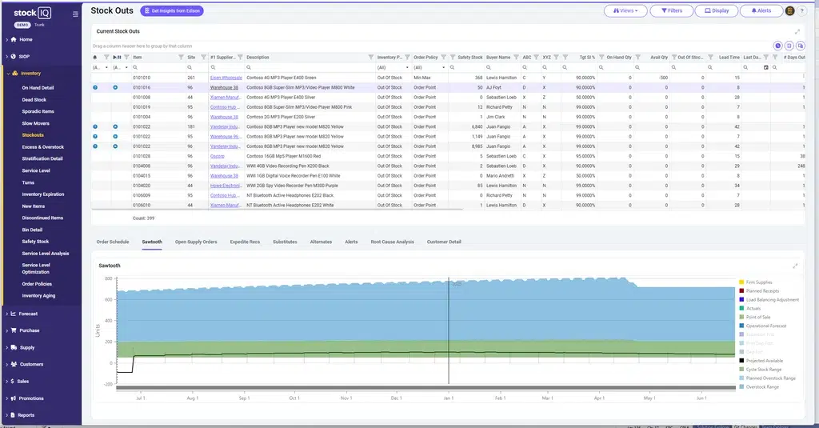Open the Eisen Wholesale supplier link
Viewport: 819px width, 428px height.
(x=226, y=78)
